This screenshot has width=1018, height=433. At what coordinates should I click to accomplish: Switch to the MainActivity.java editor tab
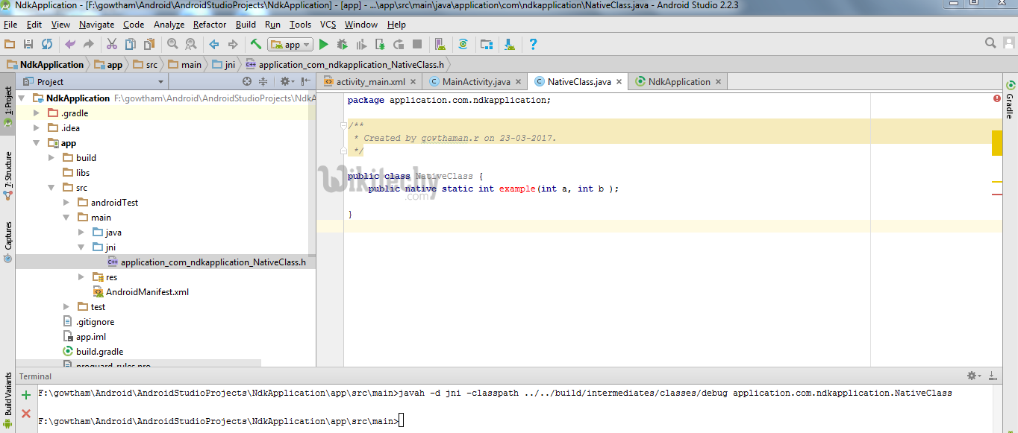tap(474, 82)
